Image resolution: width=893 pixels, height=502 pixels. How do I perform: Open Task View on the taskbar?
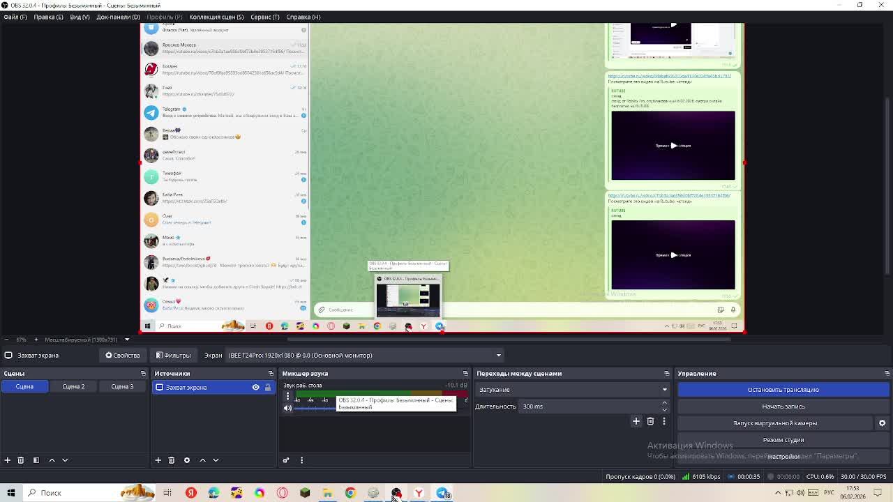pyautogui.click(x=167, y=493)
